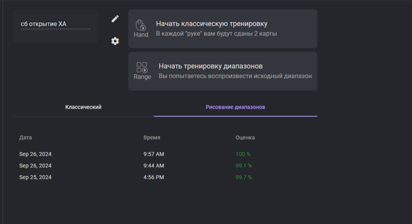Screen dimensions: 412x224
Task: Click the subtitle about being dealt 2 cards
Action: pos(217,34)
